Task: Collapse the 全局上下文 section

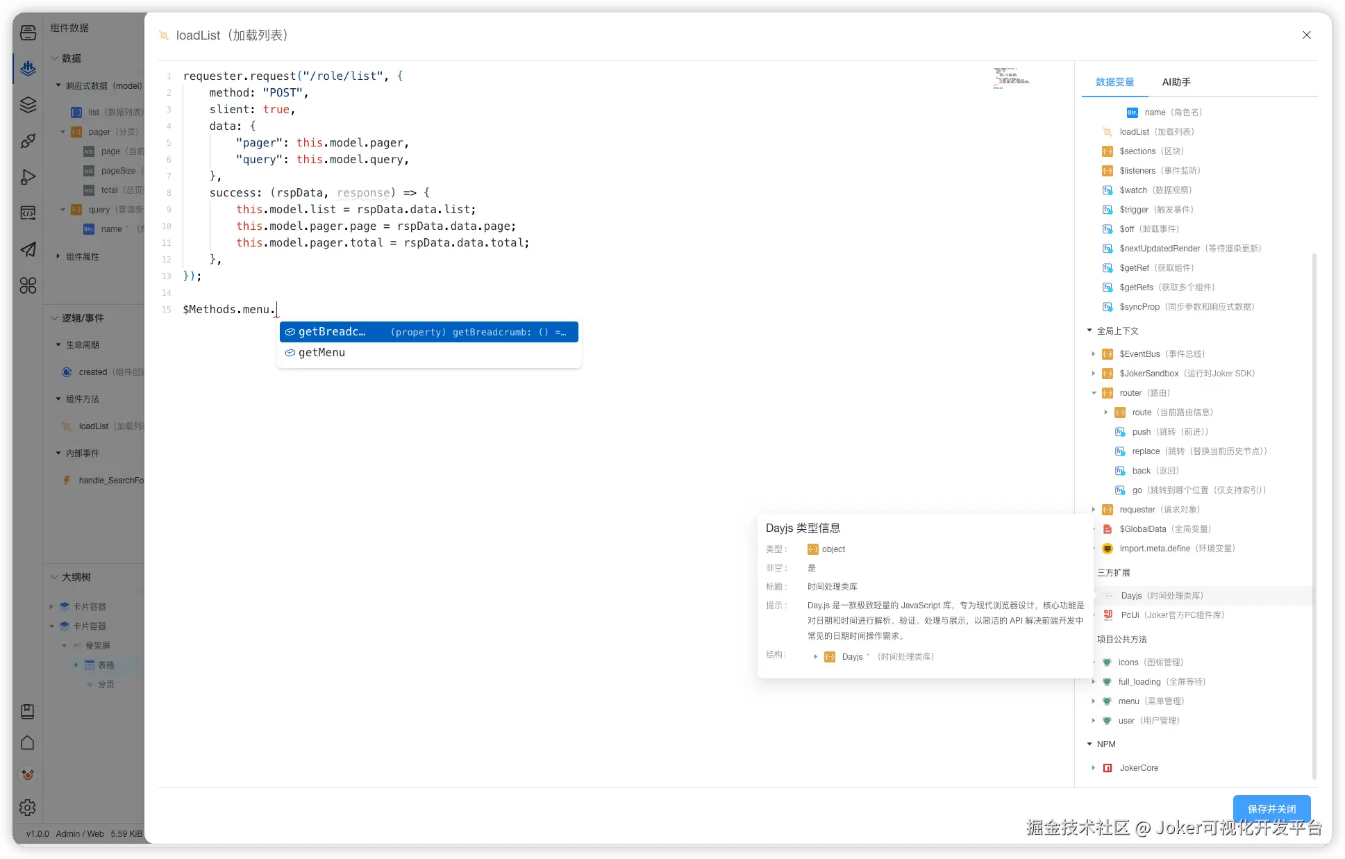Action: pos(1089,331)
